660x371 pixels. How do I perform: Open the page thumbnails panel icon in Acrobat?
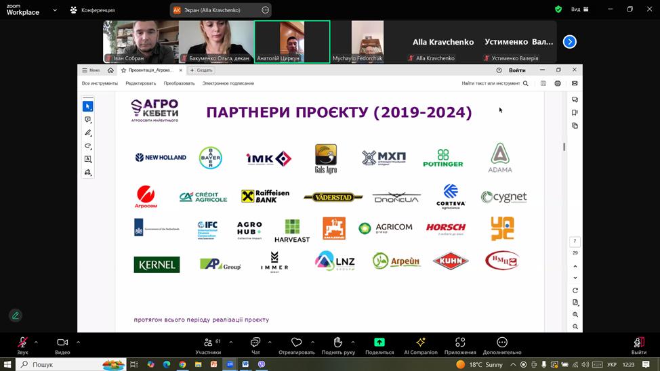[575, 126]
